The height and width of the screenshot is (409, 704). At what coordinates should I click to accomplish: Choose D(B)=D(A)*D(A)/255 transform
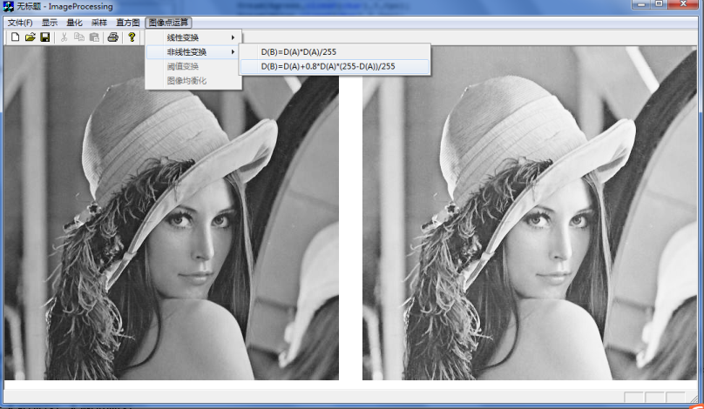coord(335,52)
